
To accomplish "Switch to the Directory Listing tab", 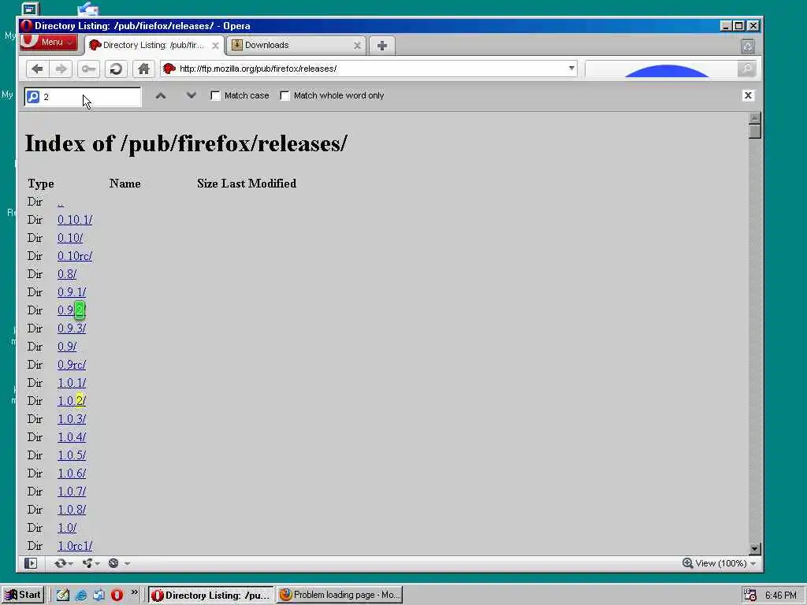I will pyautogui.click(x=154, y=45).
